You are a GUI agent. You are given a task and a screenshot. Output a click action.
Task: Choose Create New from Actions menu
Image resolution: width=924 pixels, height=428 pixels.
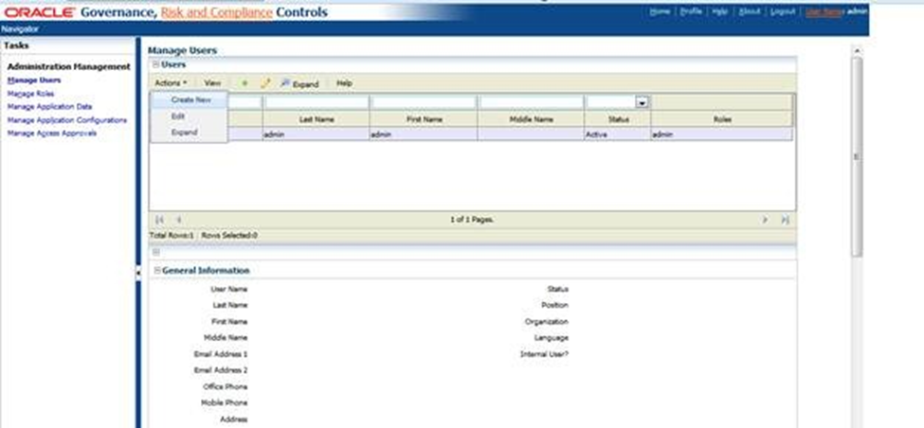(x=190, y=100)
